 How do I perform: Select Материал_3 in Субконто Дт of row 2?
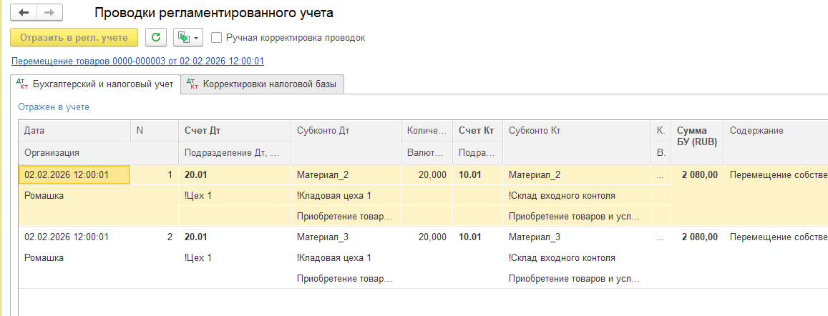pos(323,237)
